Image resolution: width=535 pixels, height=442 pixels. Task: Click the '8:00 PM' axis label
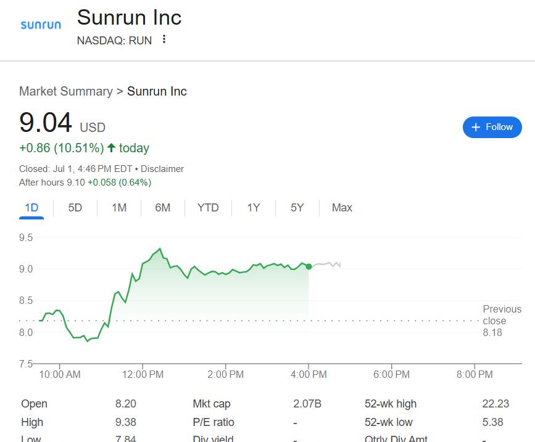[475, 374]
